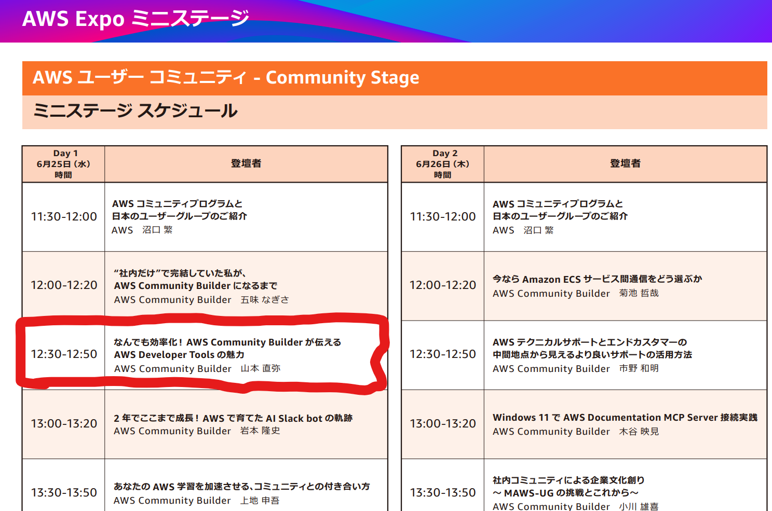The width and height of the screenshot is (772, 511).
Task: Click session "AWS Developer Tools の魅力"
Action: coord(179,355)
